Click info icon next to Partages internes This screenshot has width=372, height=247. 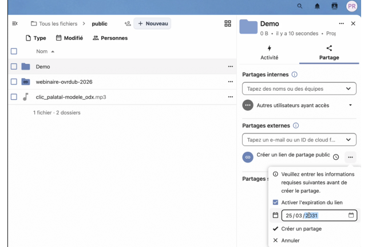(x=294, y=75)
